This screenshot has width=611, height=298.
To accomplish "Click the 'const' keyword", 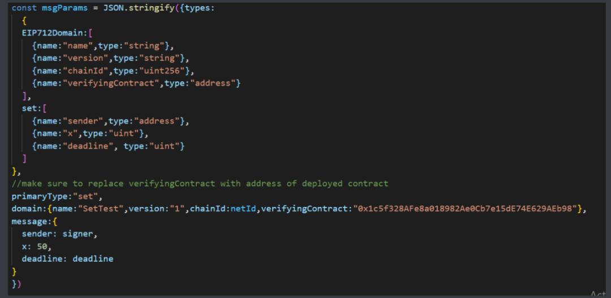I will (24, 8).
